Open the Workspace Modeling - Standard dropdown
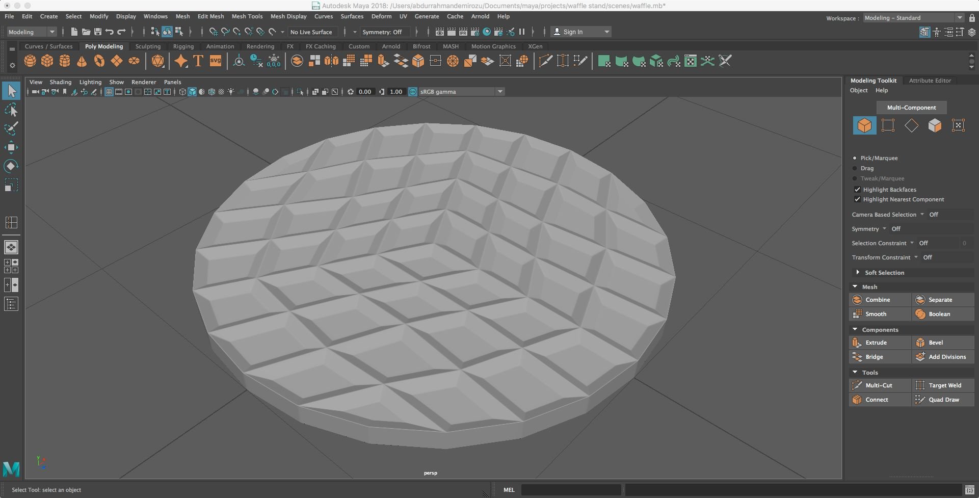This screenshot has width=979, height=498. click(x=913, y=18)
